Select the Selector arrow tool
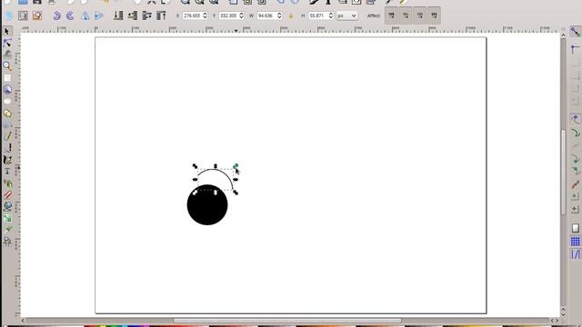Viewport: 582px width, 327px height. click(7, 31)
